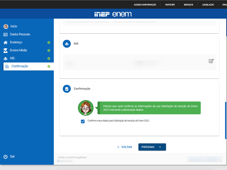The image size is (227, 170).
Task: Click the PRÓXIMO button
Action: [152, 147]
